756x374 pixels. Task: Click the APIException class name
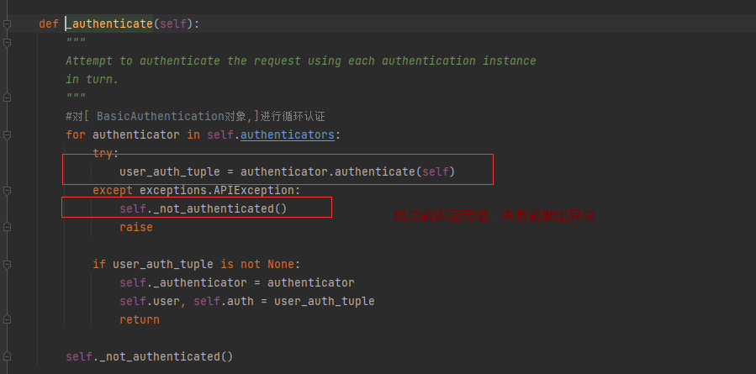258,190
